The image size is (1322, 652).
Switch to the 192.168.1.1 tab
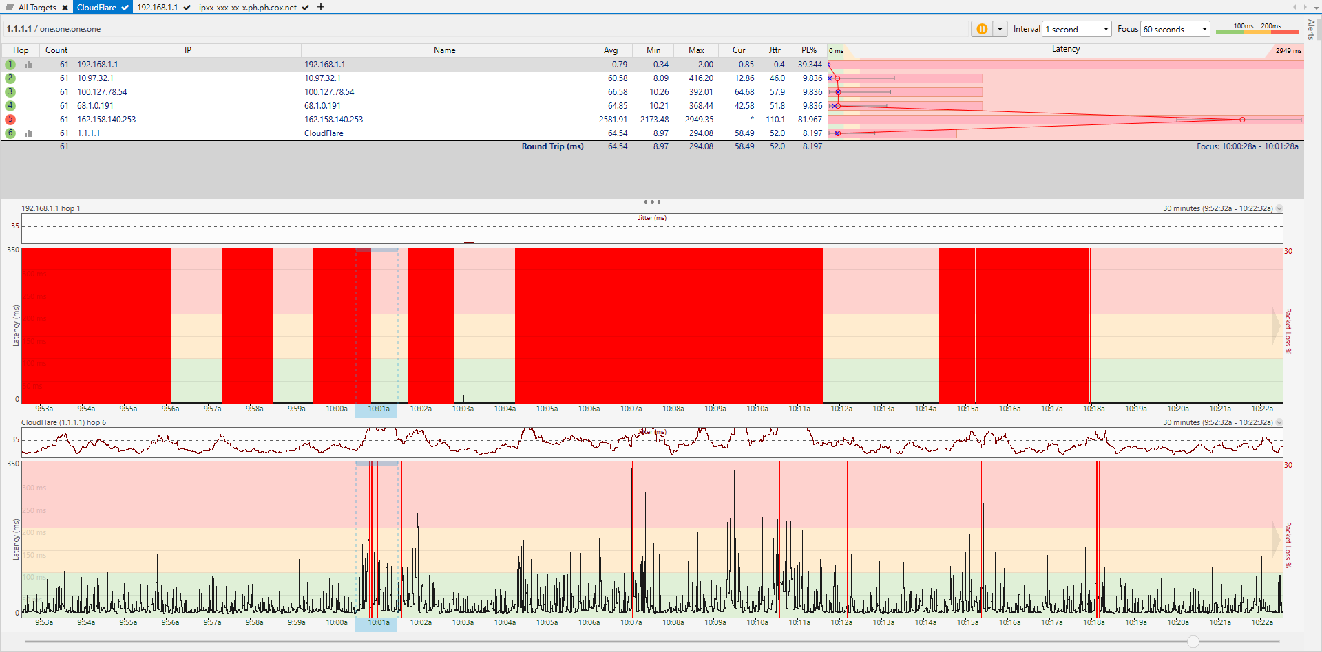(157, 8)
